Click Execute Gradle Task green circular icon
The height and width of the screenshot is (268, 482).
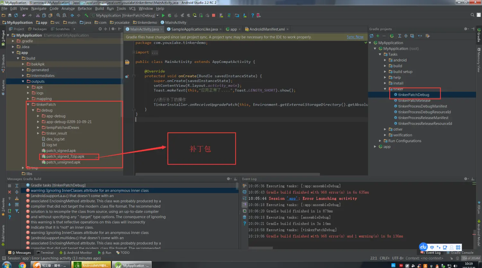point(392,36)
